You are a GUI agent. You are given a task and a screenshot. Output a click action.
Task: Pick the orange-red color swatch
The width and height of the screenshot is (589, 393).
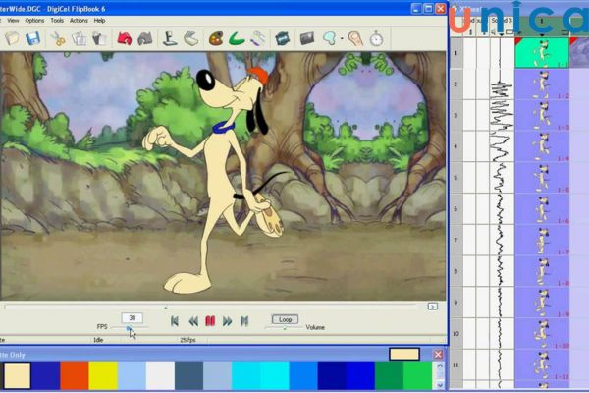click(75, 375)
